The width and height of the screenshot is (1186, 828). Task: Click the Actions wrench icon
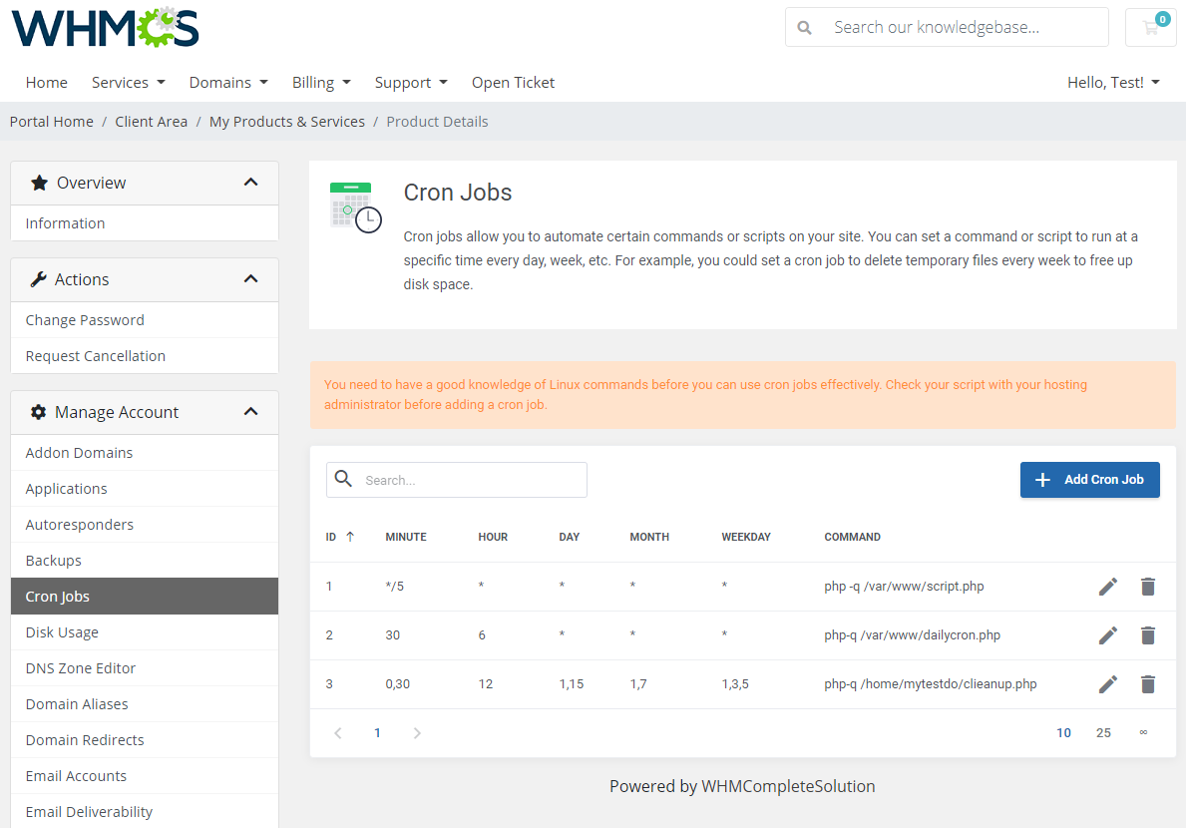(38, 279)
